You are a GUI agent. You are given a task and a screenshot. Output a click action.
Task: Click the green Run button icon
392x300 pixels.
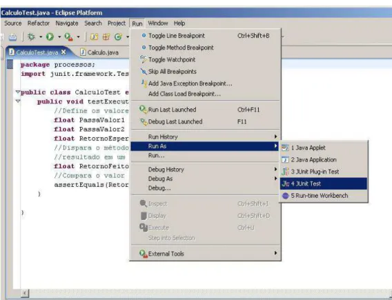point(50,37)
